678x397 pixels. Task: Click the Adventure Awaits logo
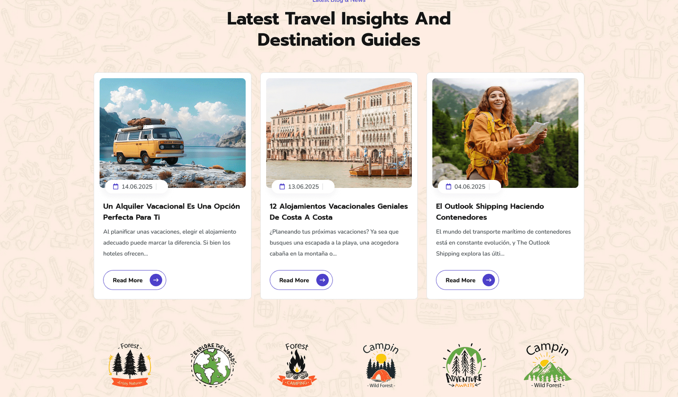[464, 365]
